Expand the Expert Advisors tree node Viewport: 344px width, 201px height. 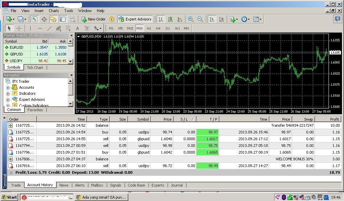(8, 100)
